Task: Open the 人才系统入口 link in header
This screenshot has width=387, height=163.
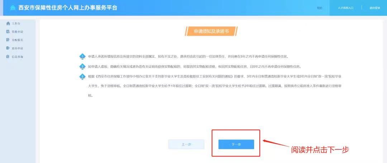Action: [x=345, y=8]
